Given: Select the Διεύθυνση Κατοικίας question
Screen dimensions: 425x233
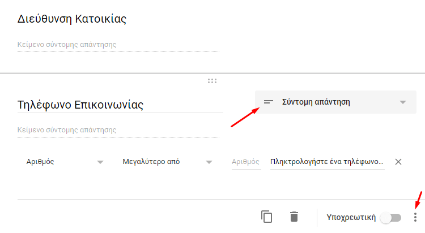Looking at the screenshot, I should point(72,19).
